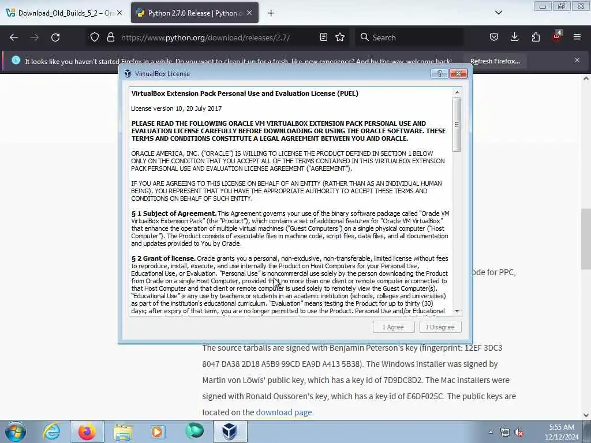Click the uBlock Origin extension icon
Image resolution: width=591 pixels, height=443 pixels.
[557, 36]
